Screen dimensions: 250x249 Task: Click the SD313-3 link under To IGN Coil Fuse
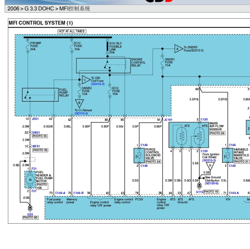[x=98, y=84]
